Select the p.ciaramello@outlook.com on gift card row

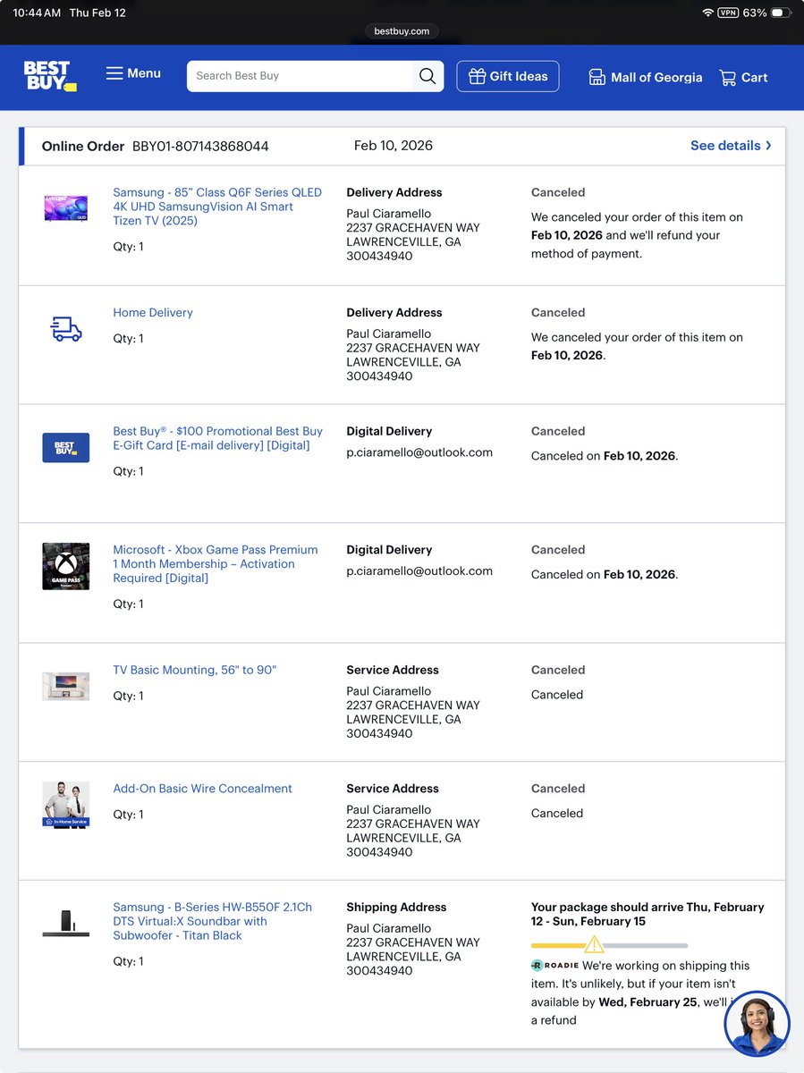[419, 452]
